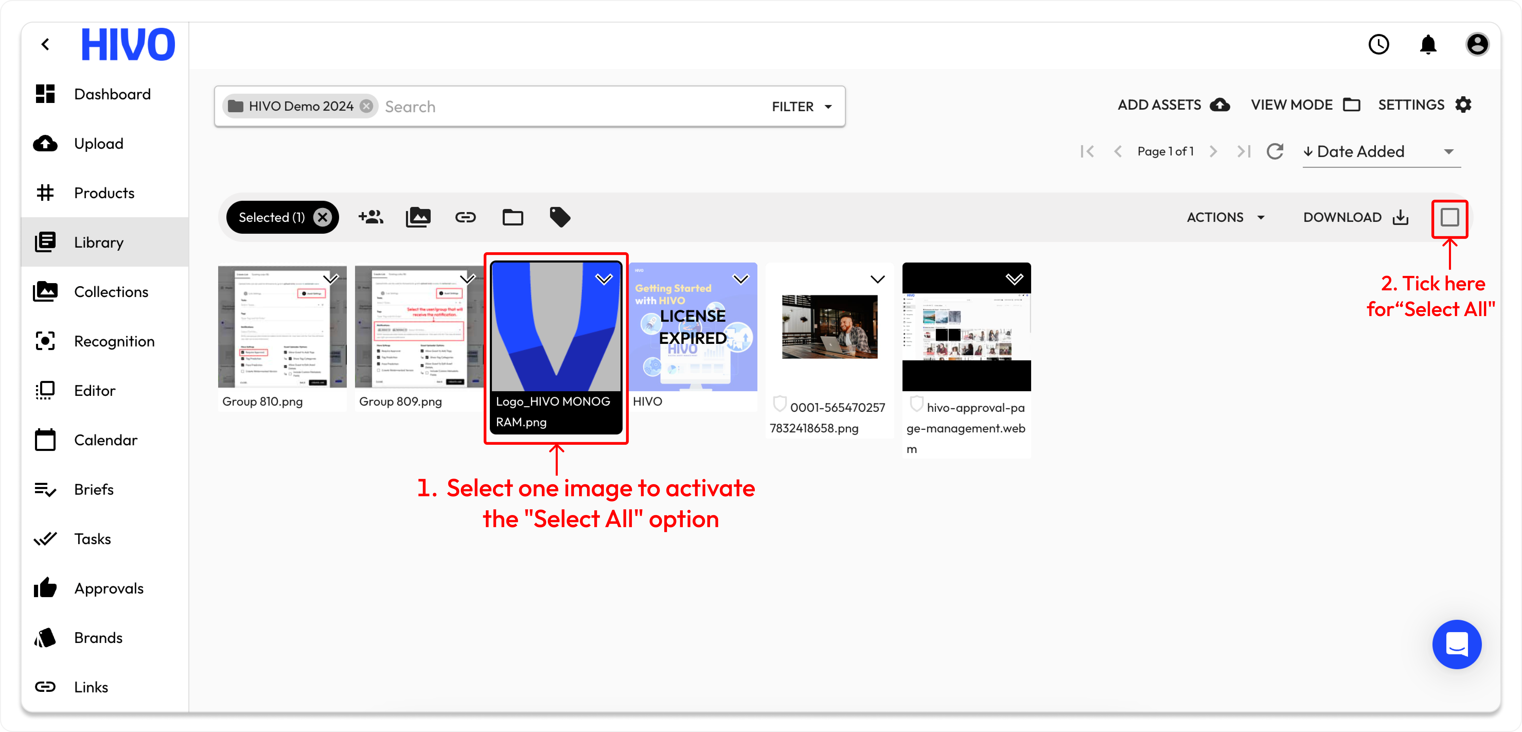
Task: Click the move to folder icon
Action: point(512,217)
